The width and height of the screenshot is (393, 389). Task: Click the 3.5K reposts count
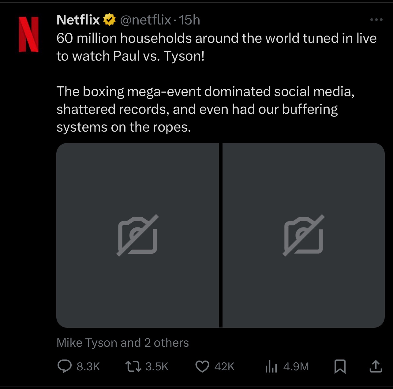pyautogui.click(x=157, y=366)
